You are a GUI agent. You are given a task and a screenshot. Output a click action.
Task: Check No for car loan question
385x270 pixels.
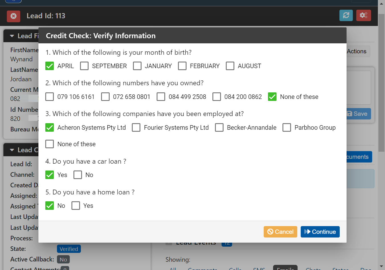(x=78, y=175)
